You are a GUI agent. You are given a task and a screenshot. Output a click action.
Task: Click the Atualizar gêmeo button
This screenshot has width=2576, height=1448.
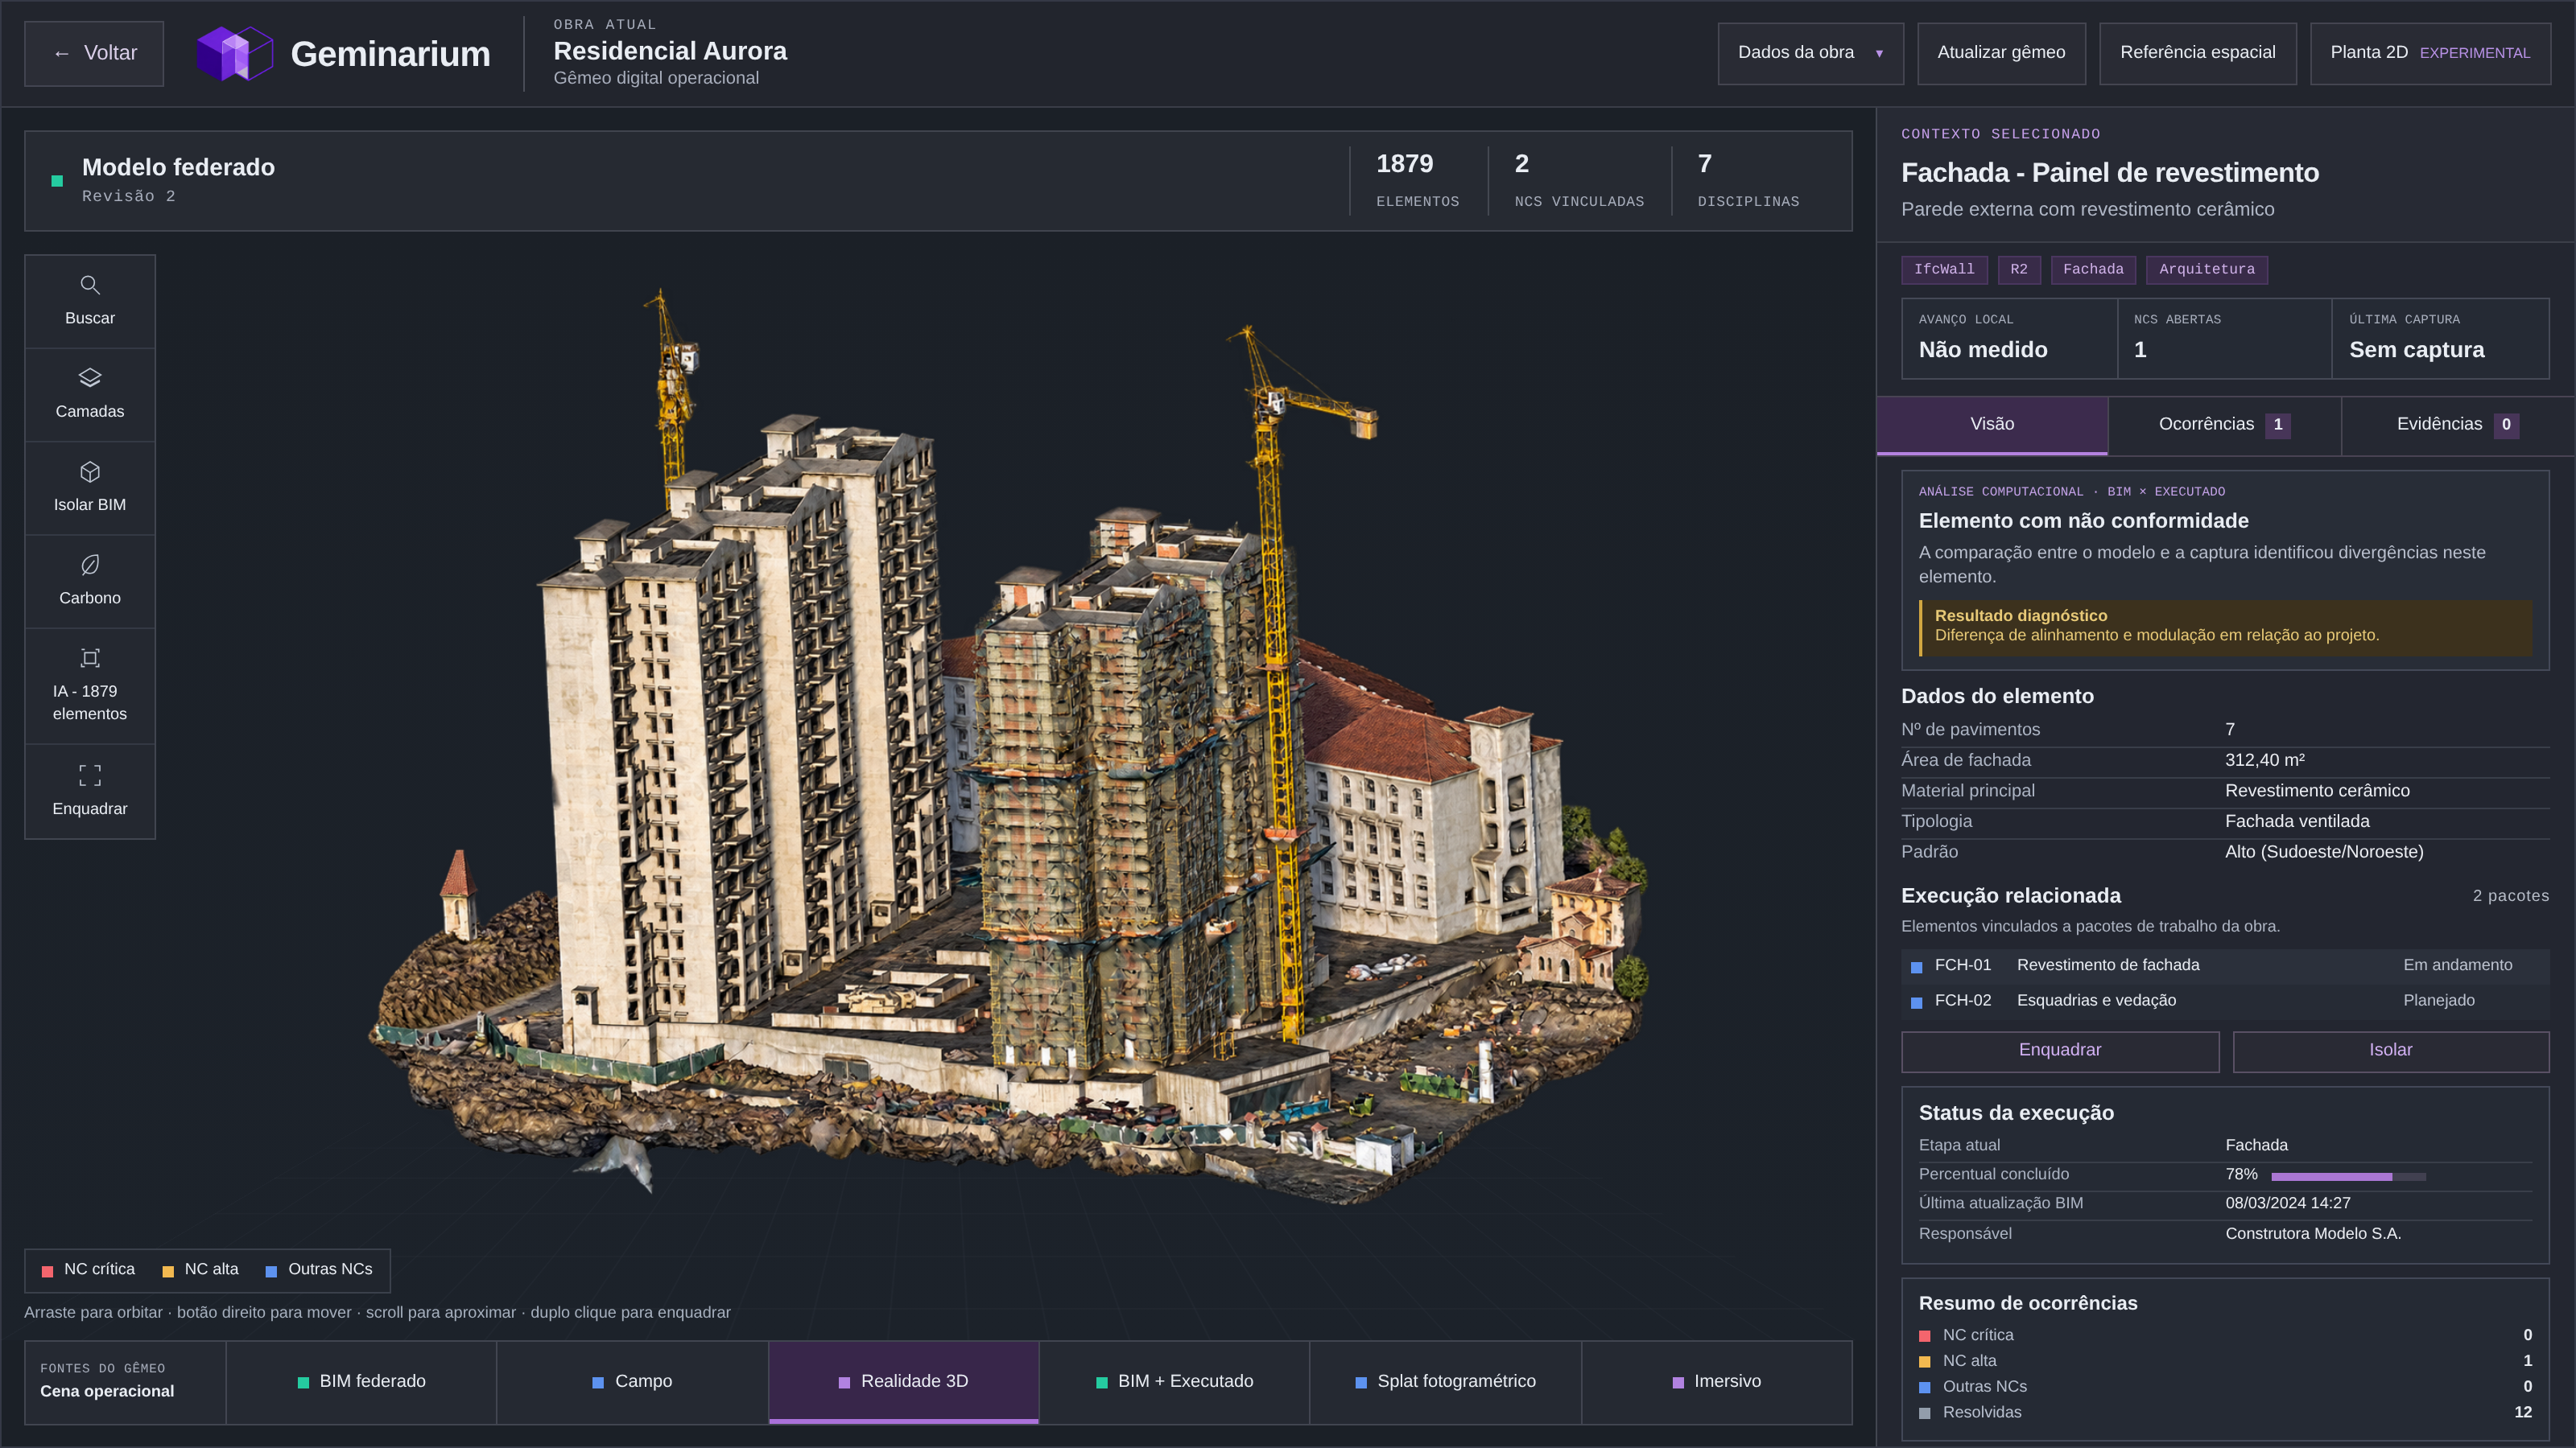point(2001,53)
